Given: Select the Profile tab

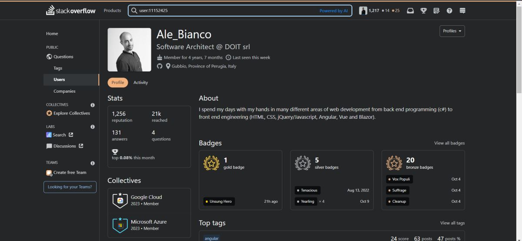Looking at the screenshot, I should click(117, 83).
